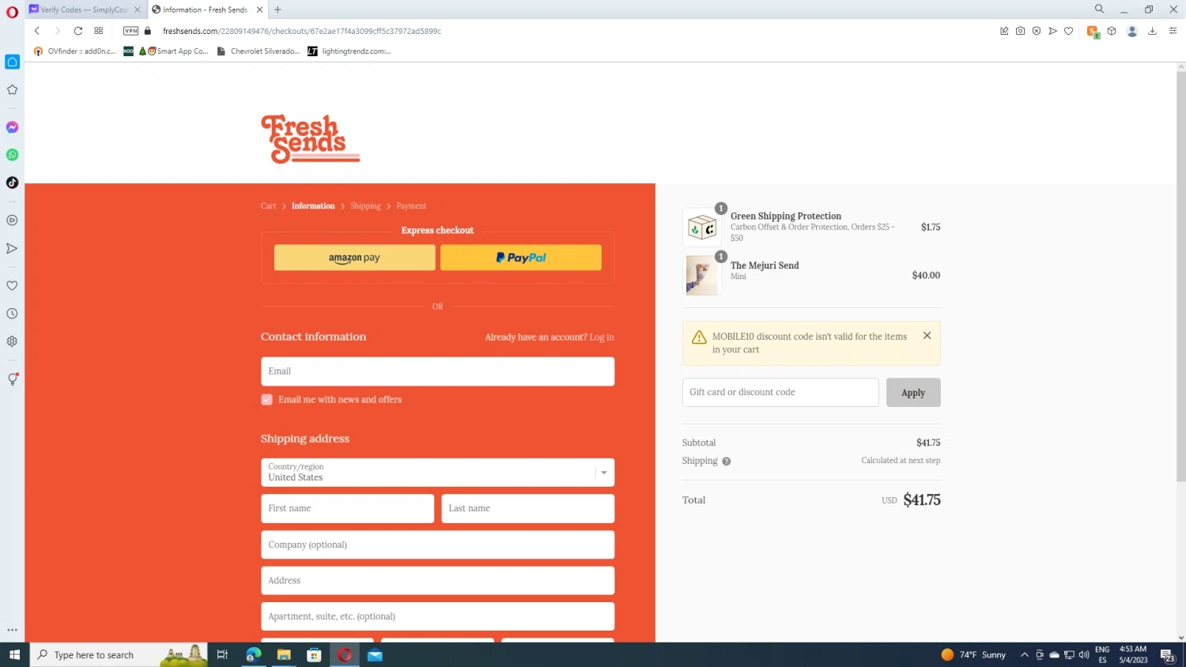The height and width of the screenshot is (667, 1186).
Task: Open Opera menu logo icon
Action: [12, 11]
